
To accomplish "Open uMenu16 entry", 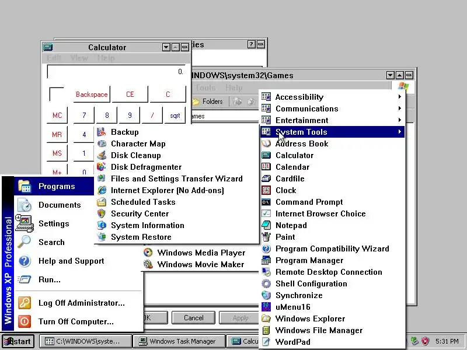I will (332, 307).
